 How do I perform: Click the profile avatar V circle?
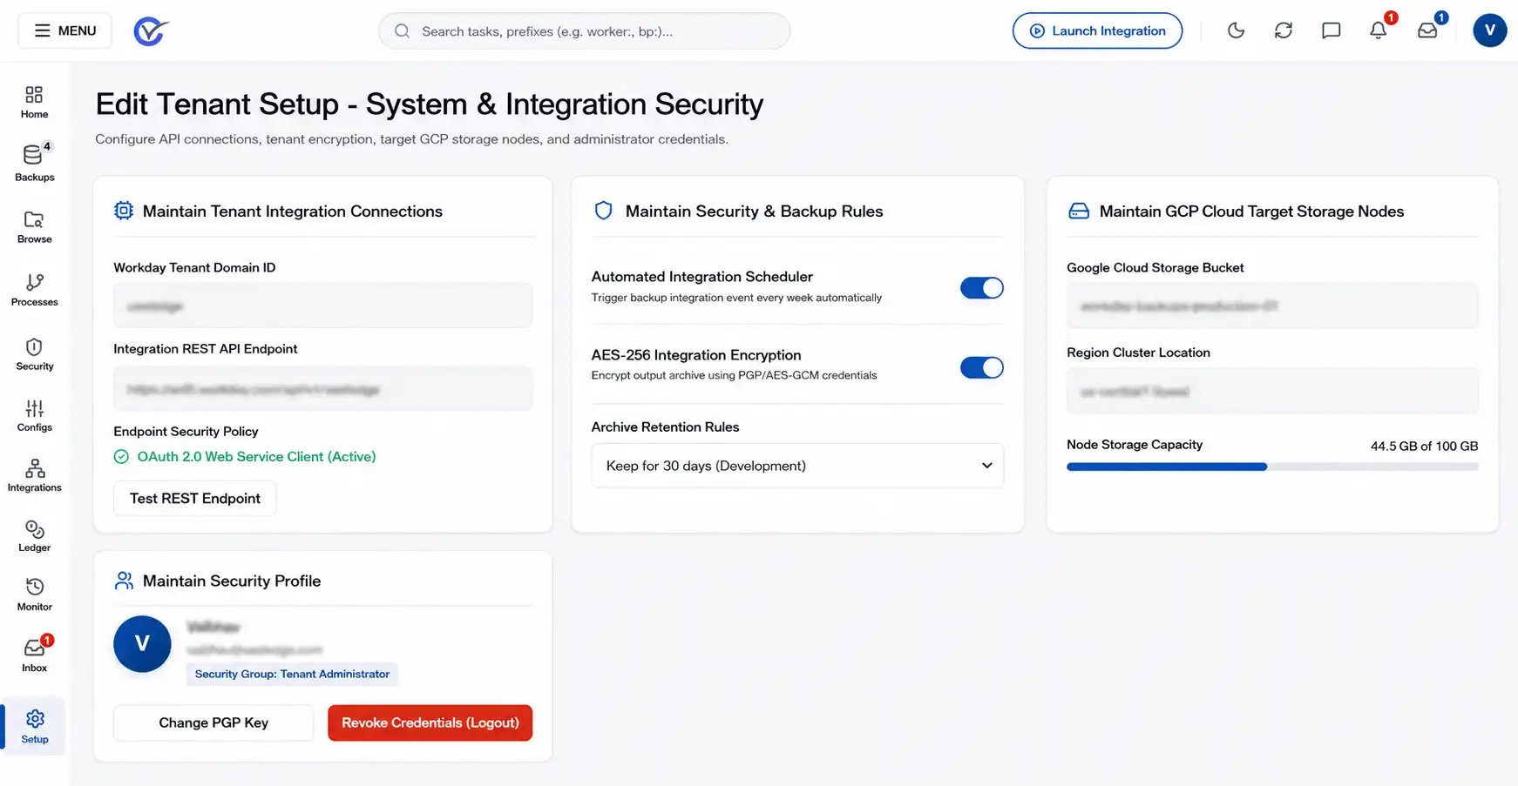click(142, 643)
